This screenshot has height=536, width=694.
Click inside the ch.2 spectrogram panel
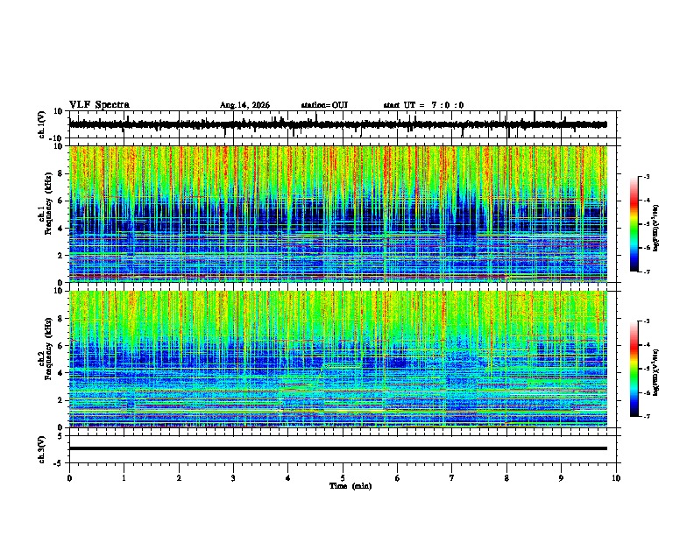[337, 359]
